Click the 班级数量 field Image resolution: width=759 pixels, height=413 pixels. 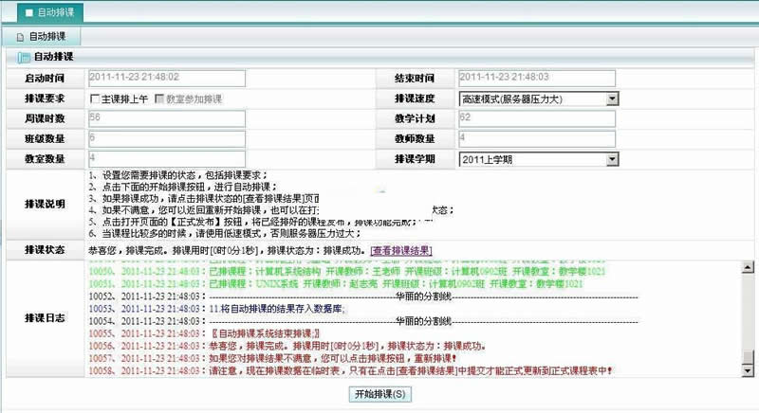coord(166,138)
